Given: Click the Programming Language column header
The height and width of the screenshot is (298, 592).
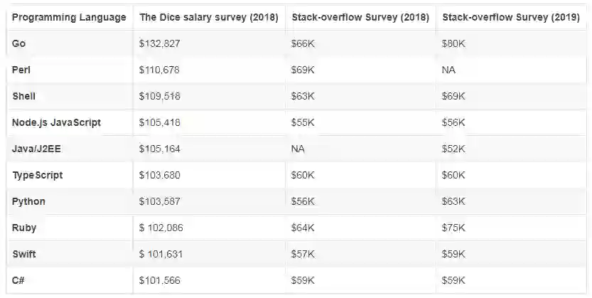Looking at the screenshot, I should (x=69, y=17).
